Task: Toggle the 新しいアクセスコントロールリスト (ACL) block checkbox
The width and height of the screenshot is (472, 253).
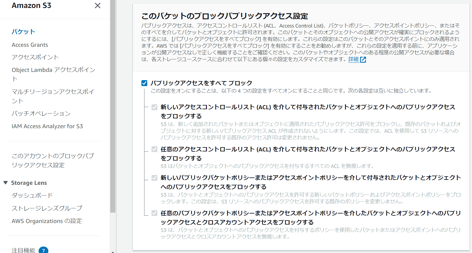Action: point(154,107)
